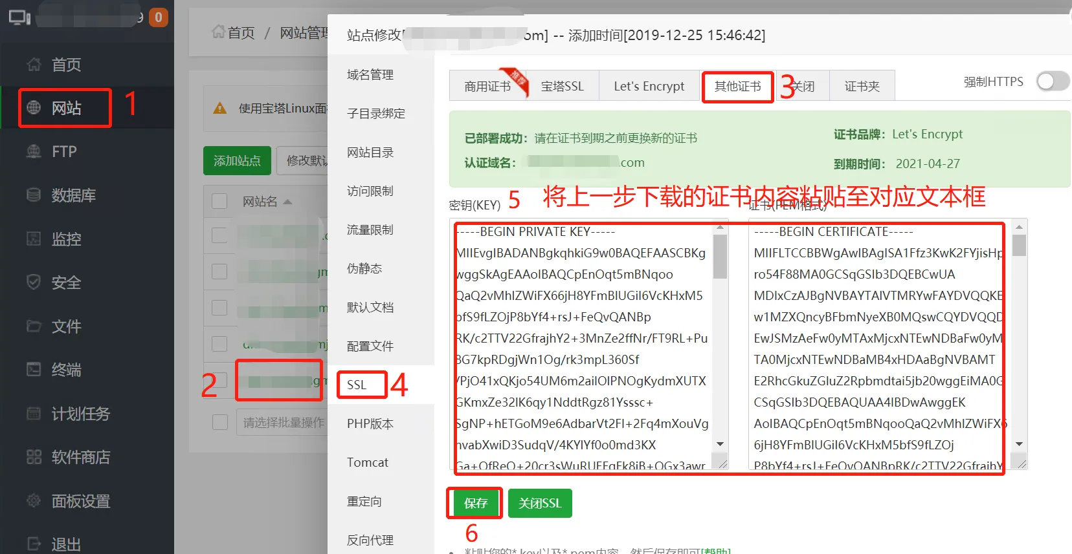Open 网站目录 in the site menu
This screenshot has width=1072, height=554.
tap(370, 152)
